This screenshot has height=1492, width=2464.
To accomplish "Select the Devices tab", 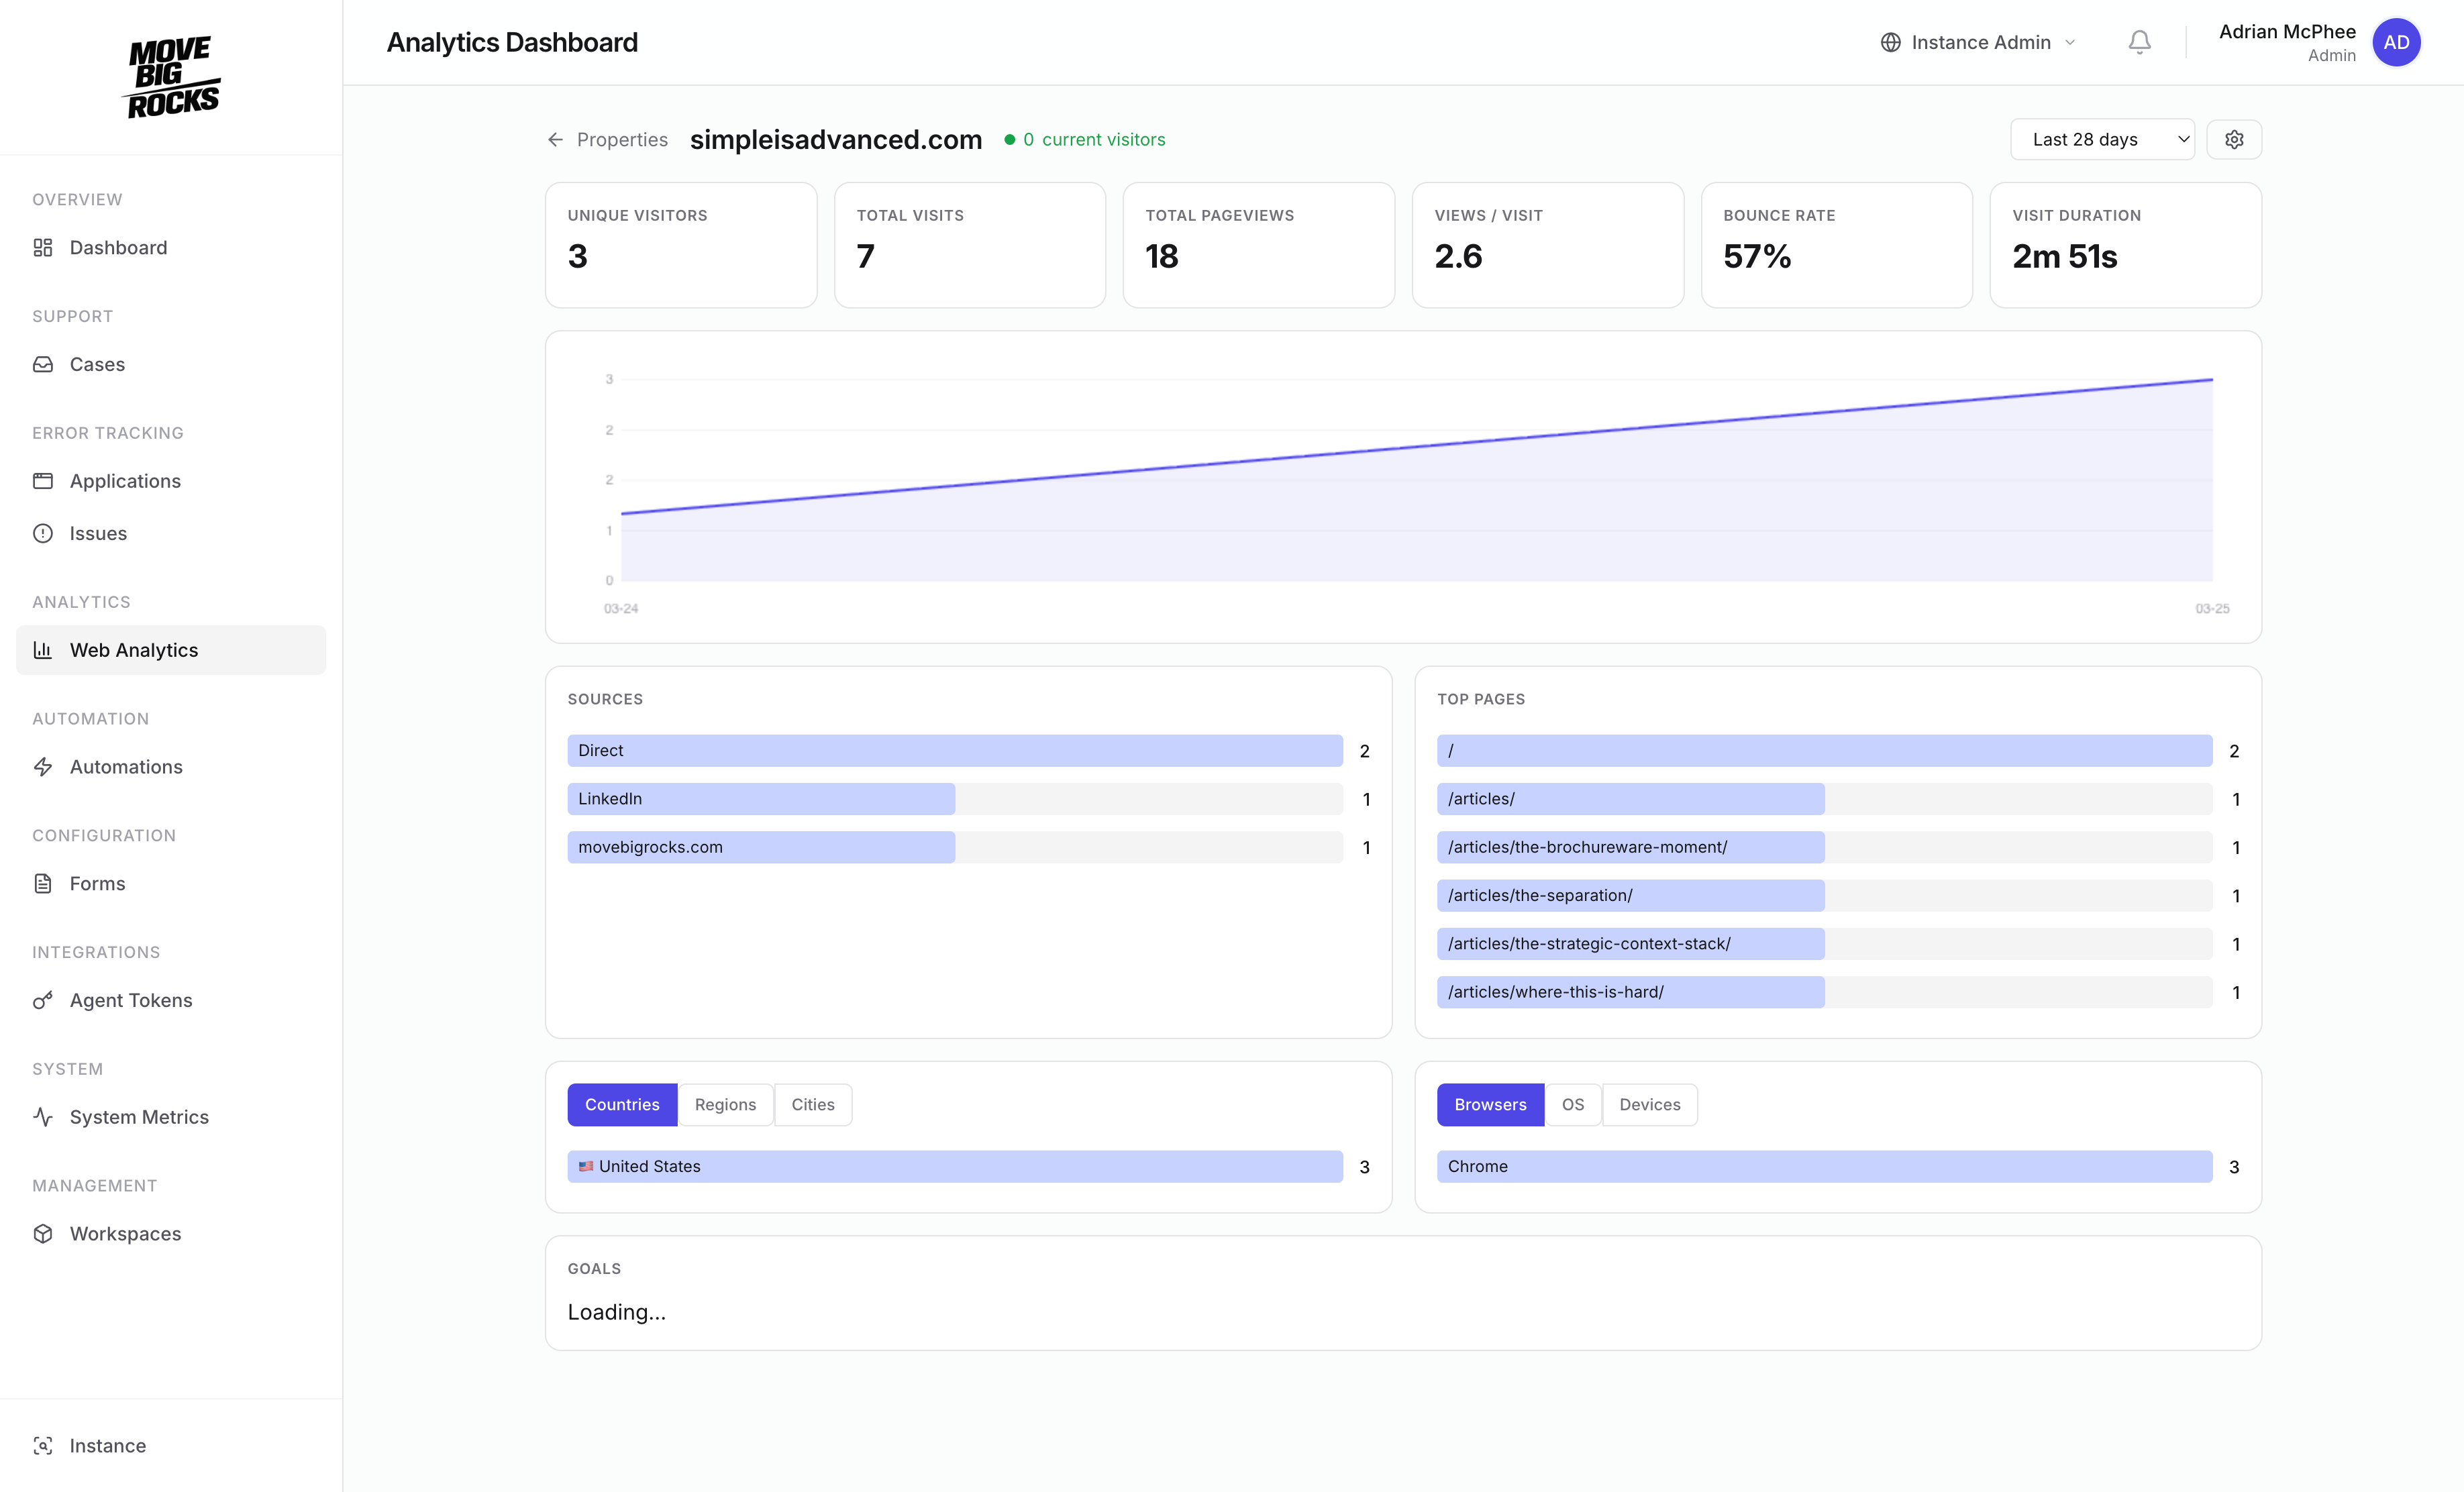I will [1649, 1105].
